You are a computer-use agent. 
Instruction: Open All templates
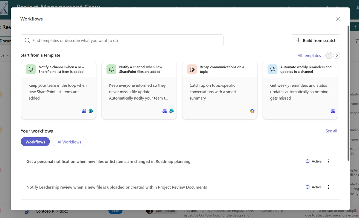tap(309, 55)
